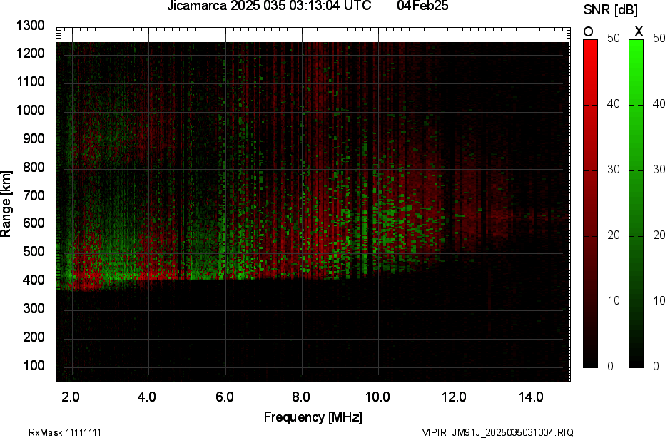This screenshot has width=665, height=438.
Task: Click the 700 tick on range axis
Action: click(33, 195)
